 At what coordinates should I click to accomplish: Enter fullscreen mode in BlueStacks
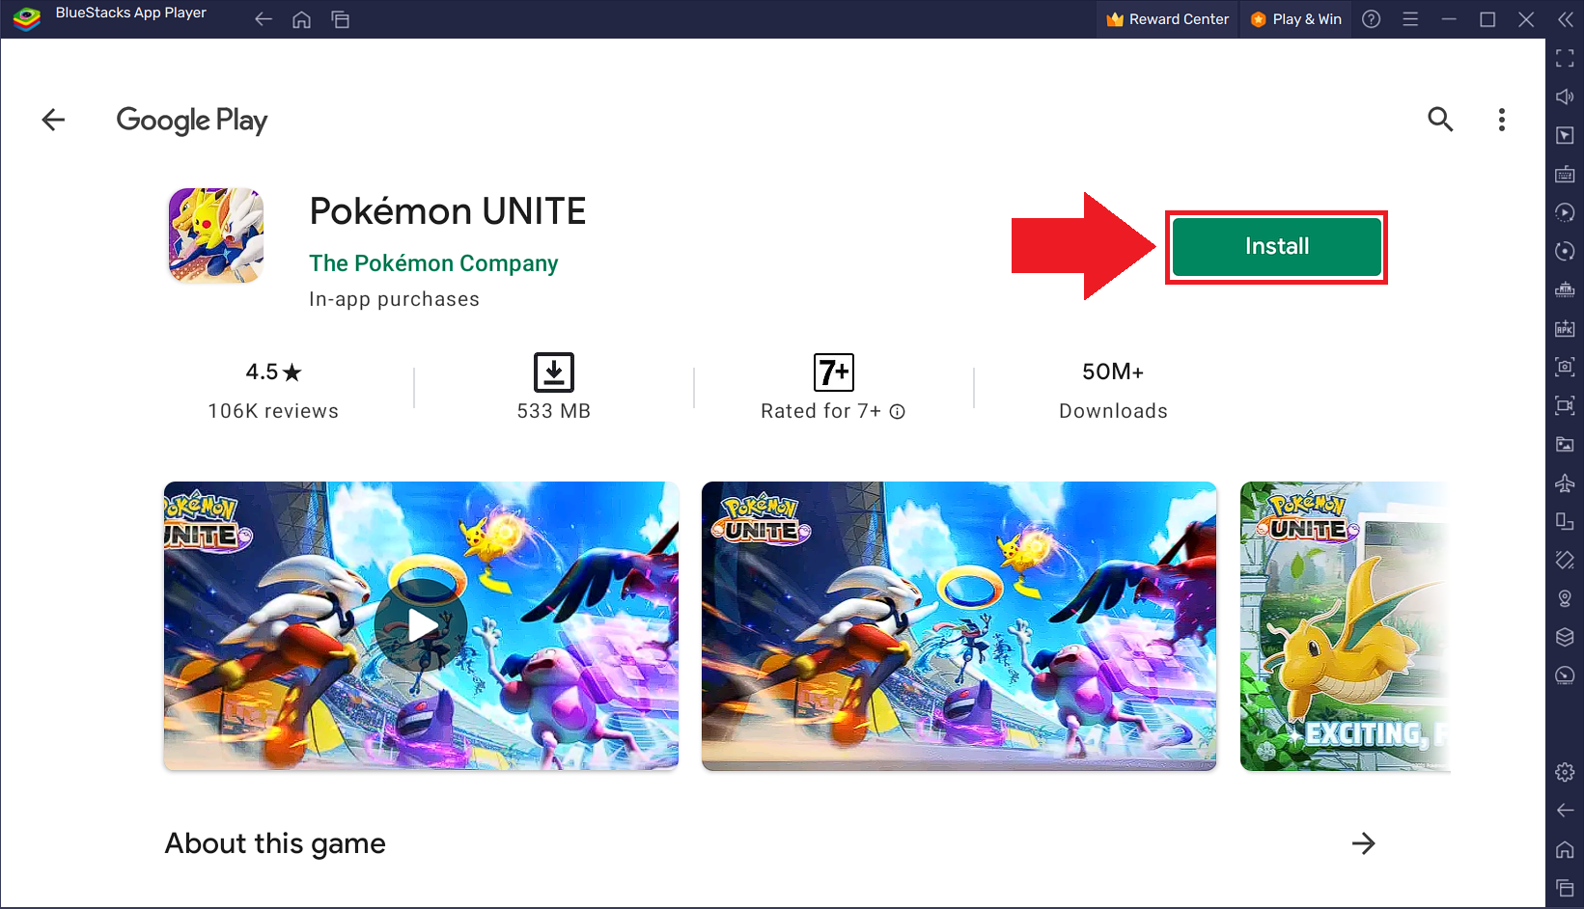[x=1566, y=58]
